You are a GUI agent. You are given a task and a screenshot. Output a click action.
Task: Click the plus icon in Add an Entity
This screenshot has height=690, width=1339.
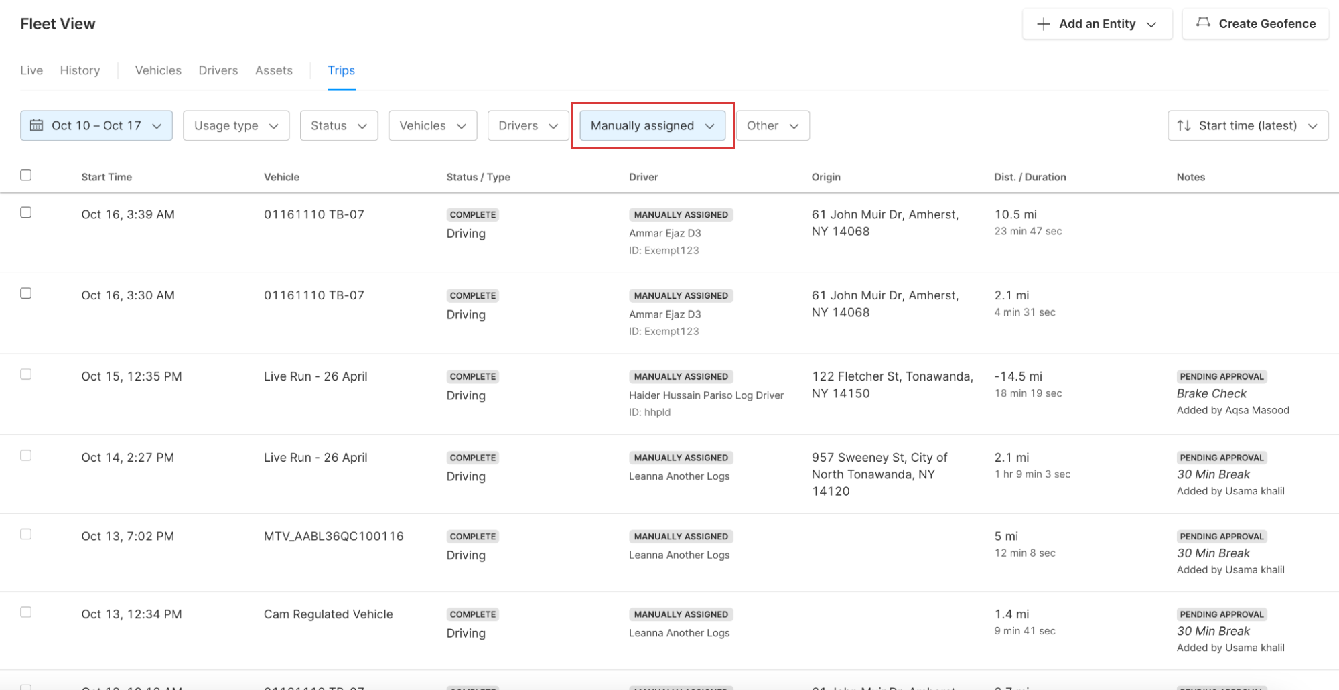point(1043,24)
